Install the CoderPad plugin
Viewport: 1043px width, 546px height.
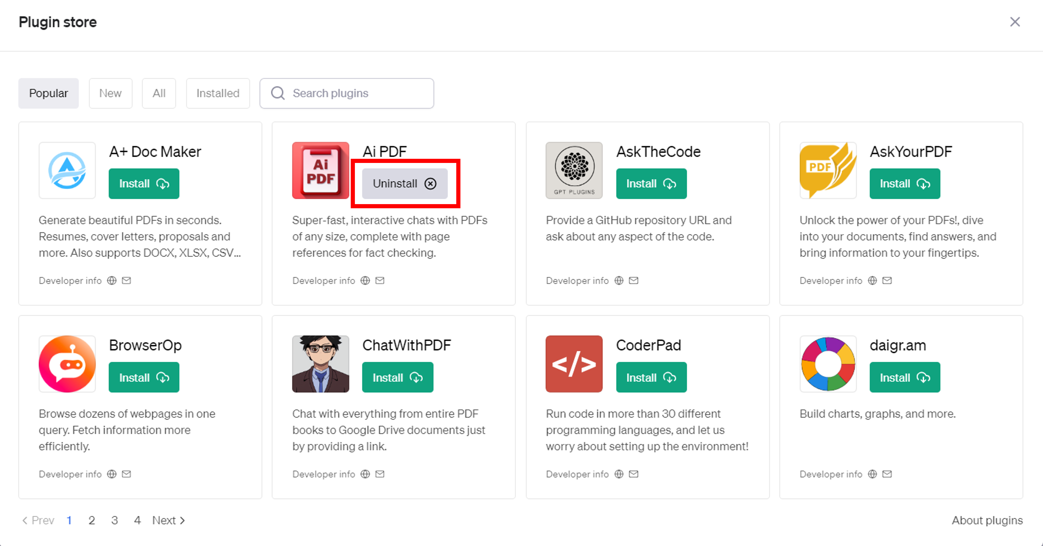tap(651, 377)
